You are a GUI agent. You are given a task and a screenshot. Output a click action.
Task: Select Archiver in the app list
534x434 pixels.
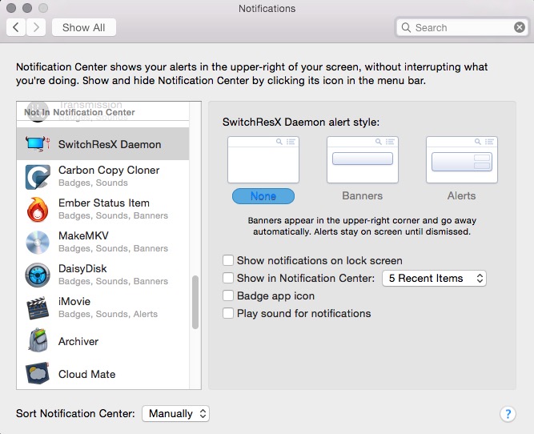point(102,340)
